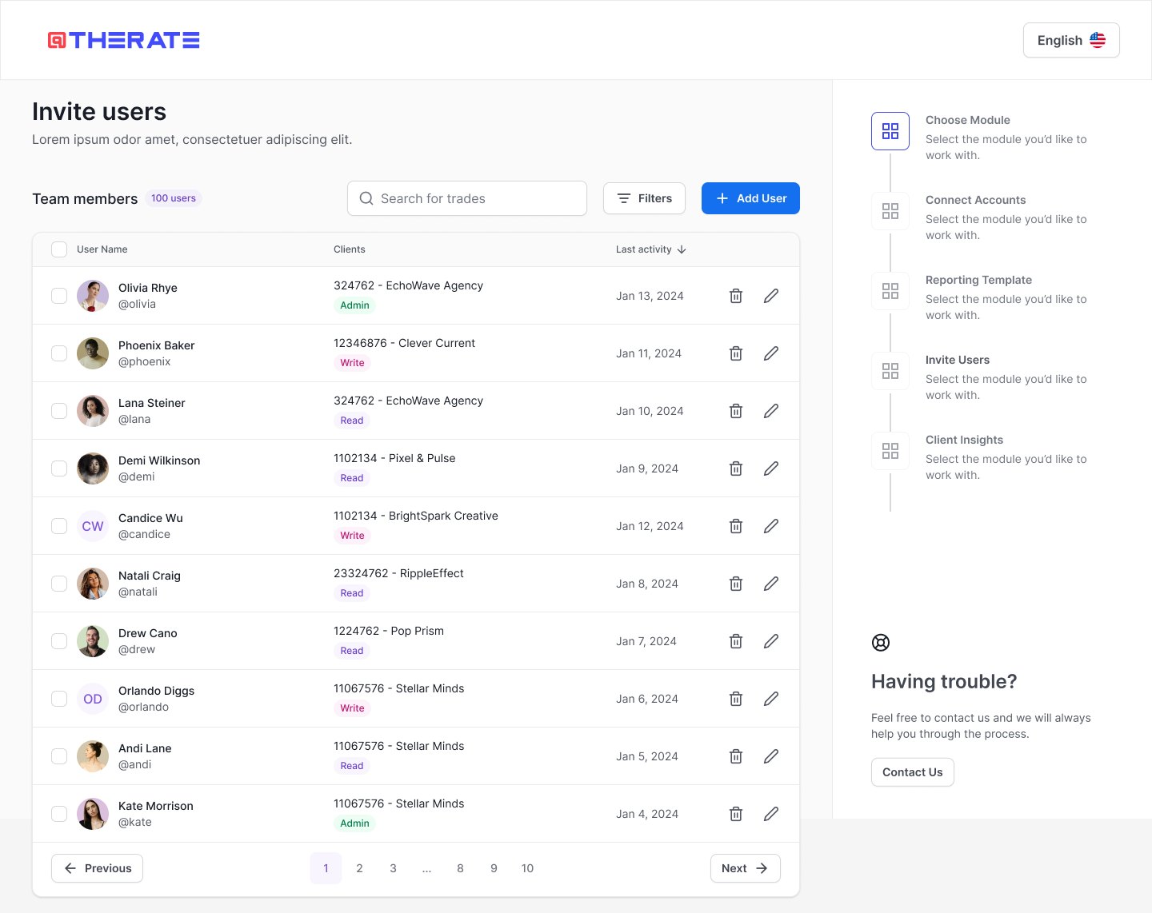Click Admin tag in Olivia Rhye row
Screen dimensions: 1152x913
(x=354, y=305)
